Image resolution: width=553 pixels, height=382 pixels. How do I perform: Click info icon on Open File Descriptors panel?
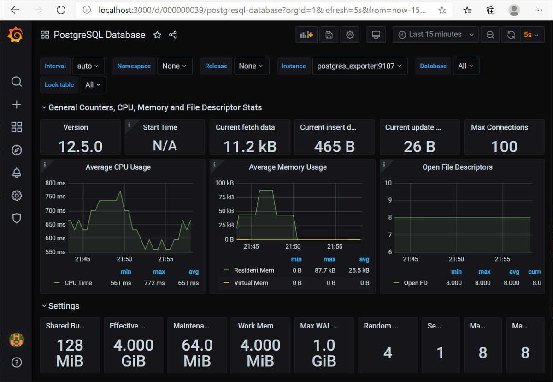[384, 164]
